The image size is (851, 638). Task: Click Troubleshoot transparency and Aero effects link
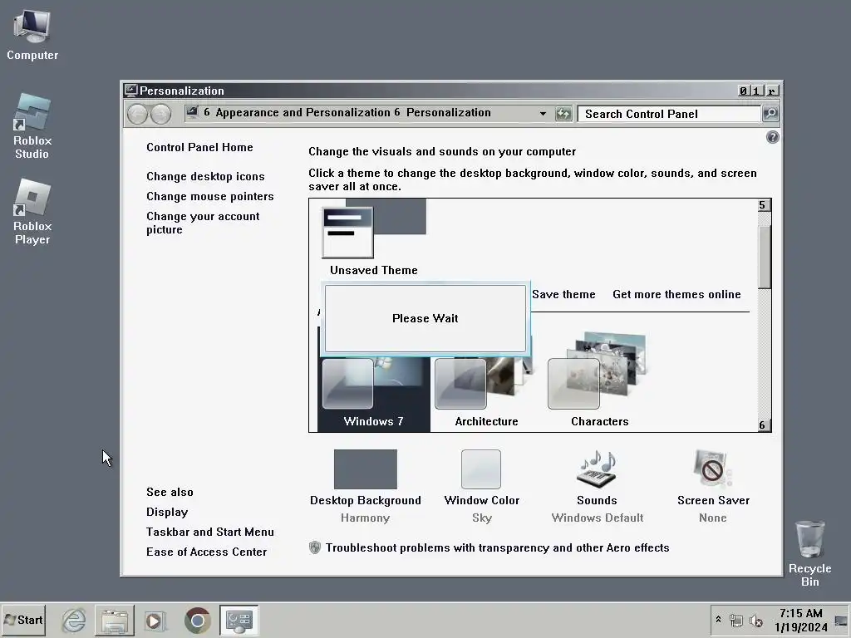(x=497, y=548)
